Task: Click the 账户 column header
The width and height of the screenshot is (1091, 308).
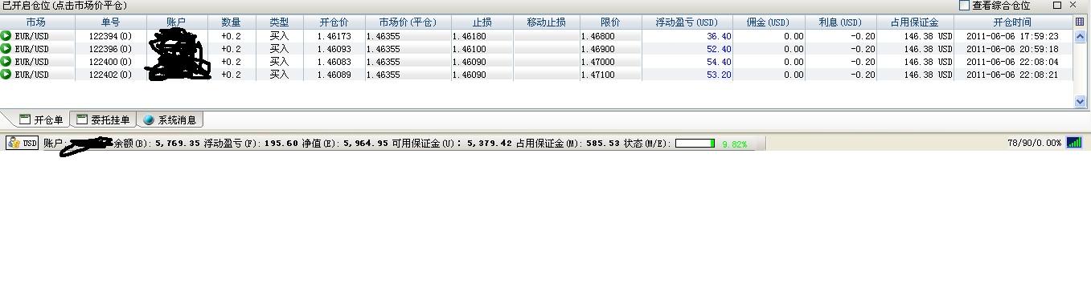Action: tap(177, 22)
